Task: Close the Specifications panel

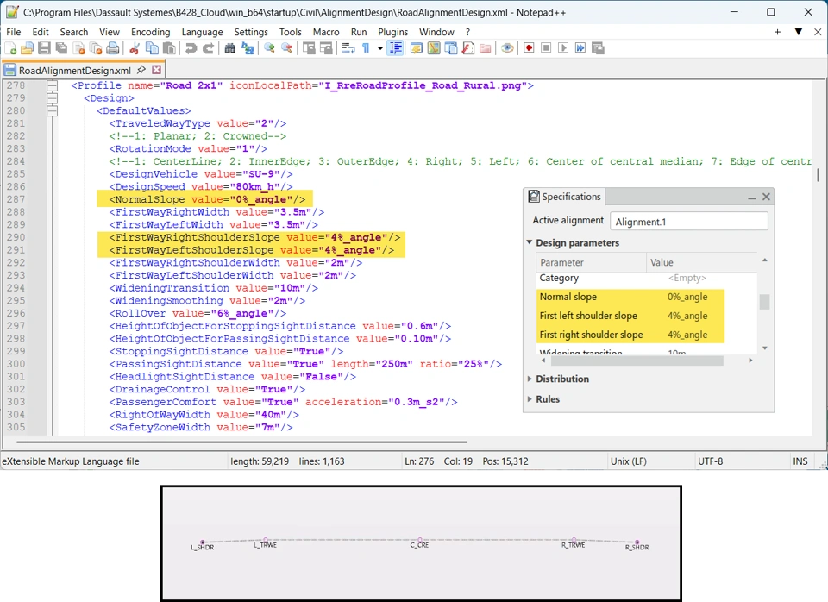Action: [x=766, y=197]
